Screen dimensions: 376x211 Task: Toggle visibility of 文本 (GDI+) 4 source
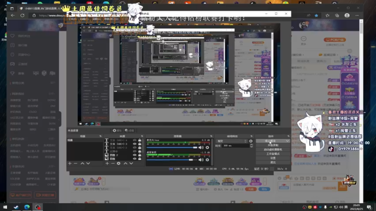pyautogui.click(x=134, y=140)
